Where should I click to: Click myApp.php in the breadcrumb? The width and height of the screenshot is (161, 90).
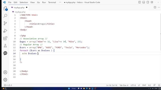20,12
